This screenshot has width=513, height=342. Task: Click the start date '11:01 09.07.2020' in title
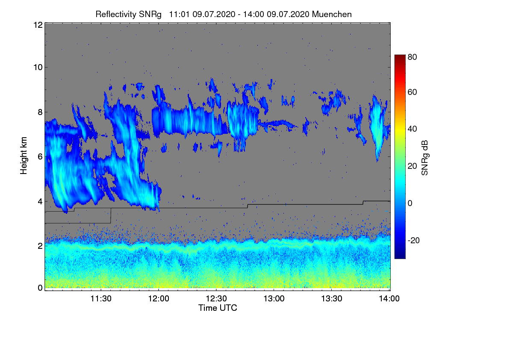pyautogui.click(x=201, y=14)
